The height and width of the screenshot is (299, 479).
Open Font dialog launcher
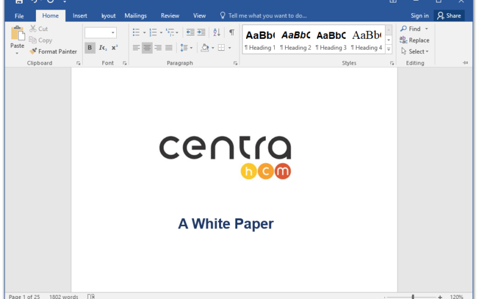(125, 63)
